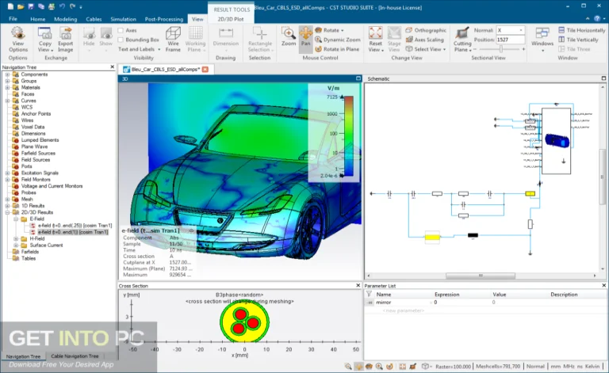This screenshot has width=609, height=373.
Task: Click the open folder icon in title bar
Action: tap(21, 6)
